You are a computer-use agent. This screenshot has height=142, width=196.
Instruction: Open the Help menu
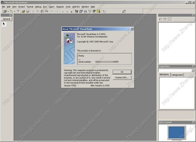tap(93, 7)
